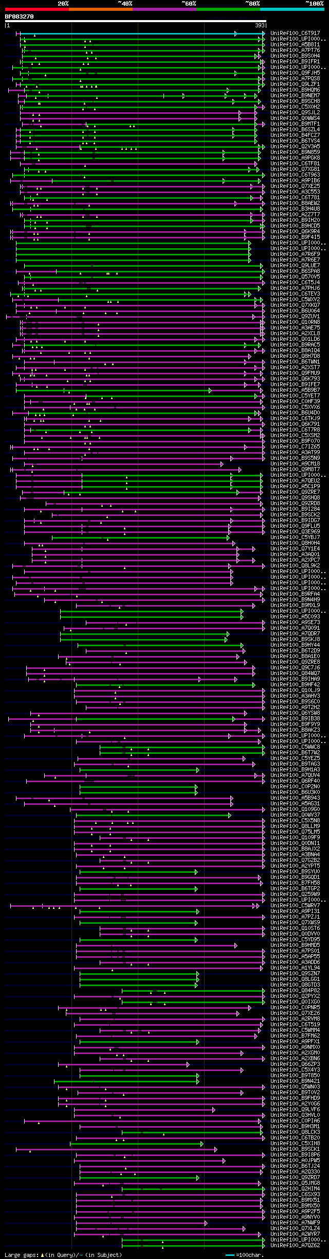Open hit UniRef100_C5X0H2

coord(296,107)
